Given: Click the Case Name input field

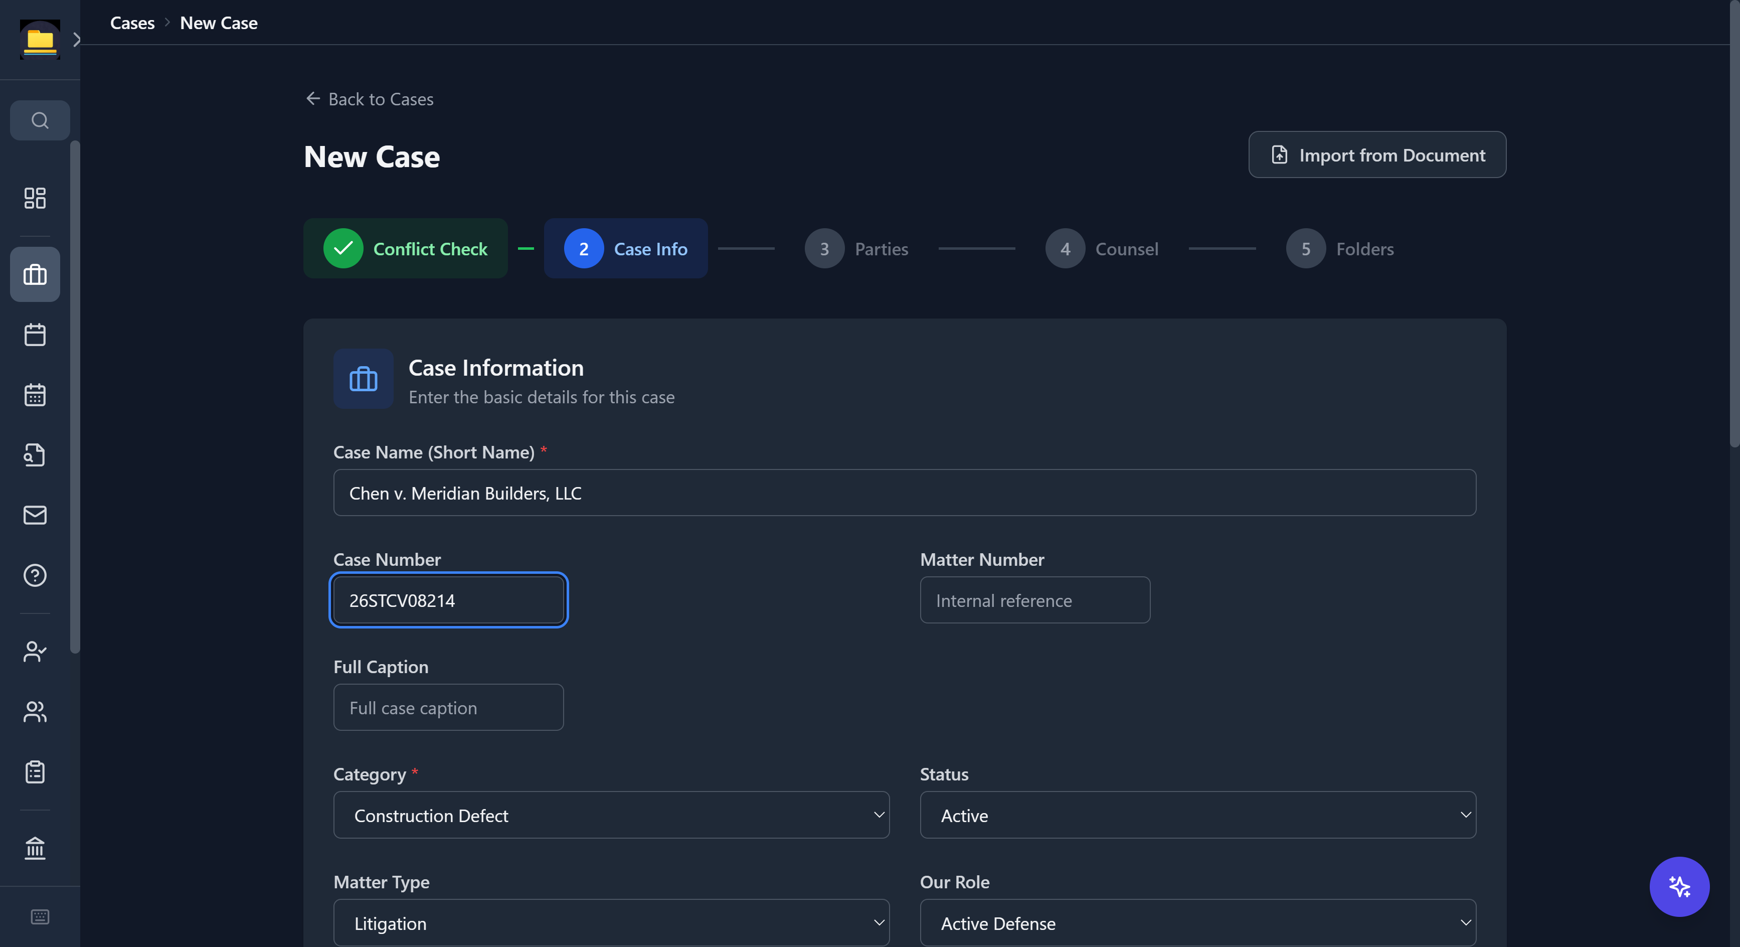Looking at the screenshot, I should point(905,493).
